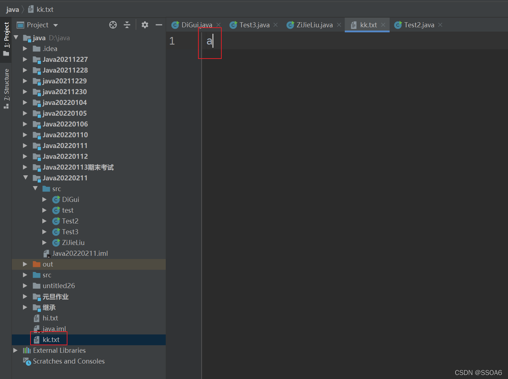508x379 pixels.
Task: Click the kk.txt file icon in tree
Action: point(37,340)
